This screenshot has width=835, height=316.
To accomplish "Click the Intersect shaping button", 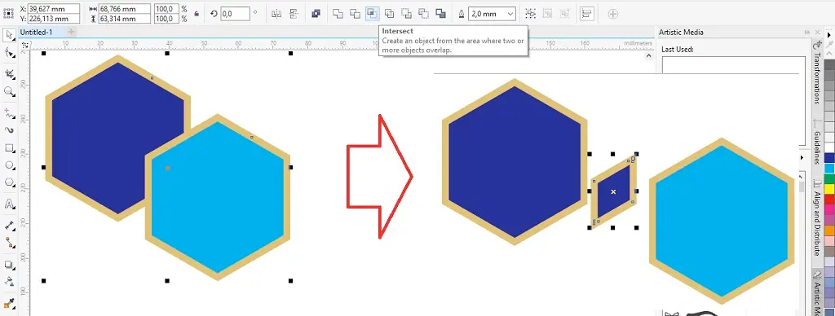I will point(372,14).
